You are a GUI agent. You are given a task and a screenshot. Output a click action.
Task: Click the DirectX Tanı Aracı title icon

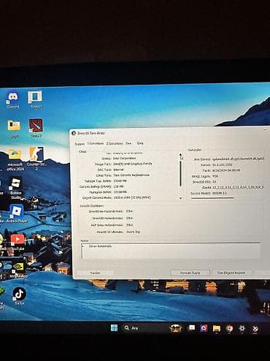click(x=74, y=133)
